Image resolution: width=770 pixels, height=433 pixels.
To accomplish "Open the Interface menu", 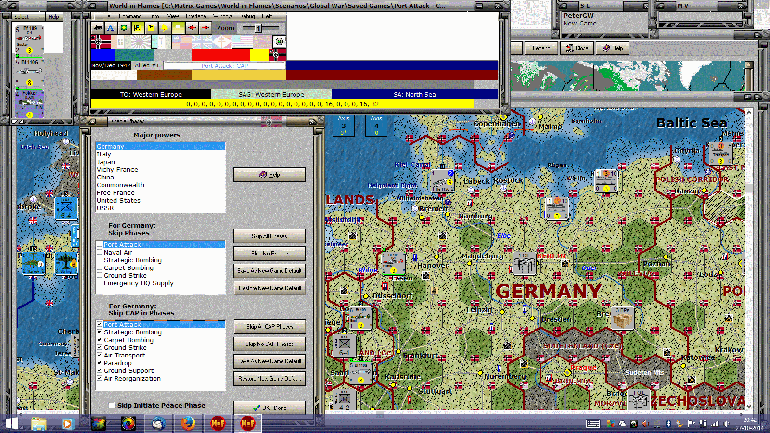I will pos(196,16).
